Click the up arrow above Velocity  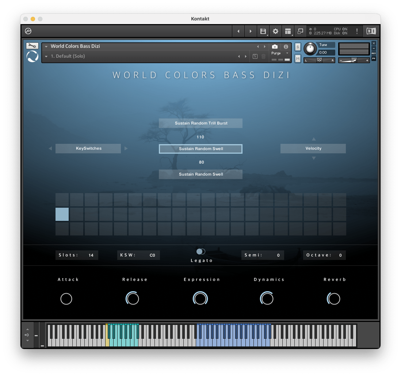point(314,139)
